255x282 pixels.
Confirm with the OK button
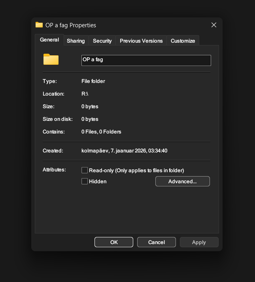pos(114,242)
